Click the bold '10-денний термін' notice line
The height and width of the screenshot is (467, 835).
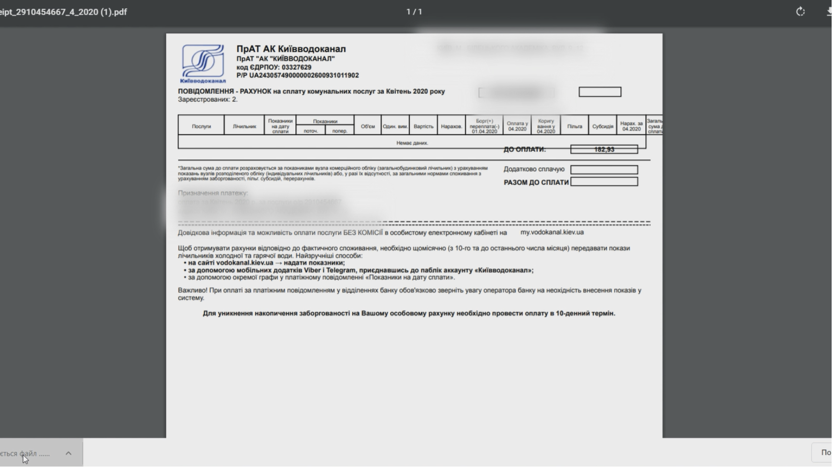coord(409,313)
